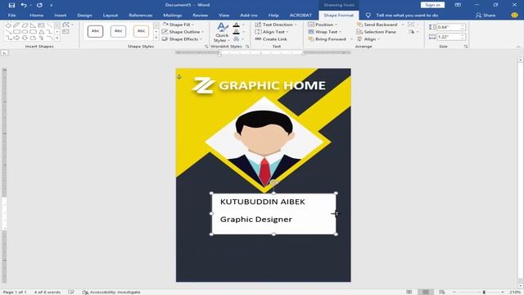Click the Text Fill color icon
This screenshot has width=524, height=295.
pyautogui.click(x=237, y=25)
